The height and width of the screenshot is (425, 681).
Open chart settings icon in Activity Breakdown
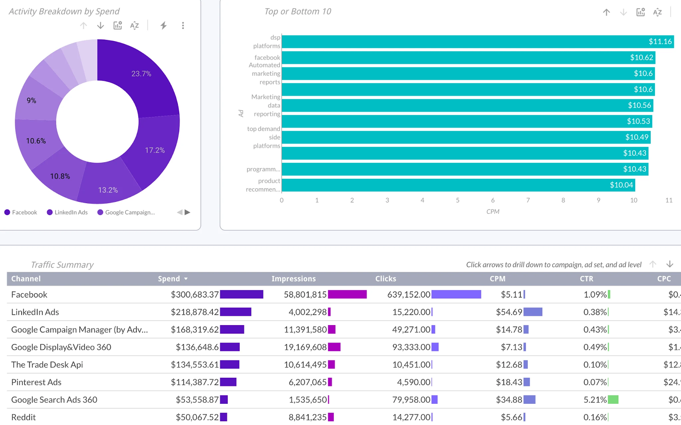tap(117, 25)
